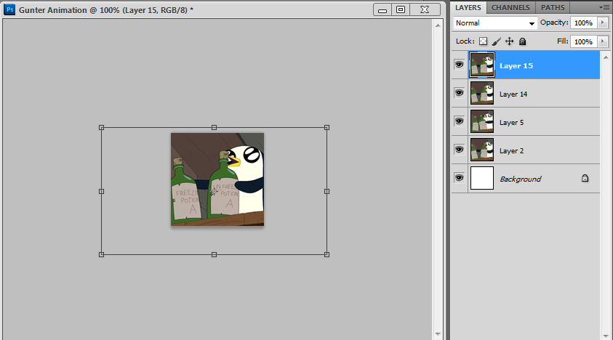Hide Layer 5 with its eye icon

tap(459, 121)
